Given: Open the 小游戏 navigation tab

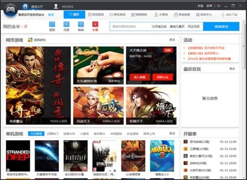Looking at the screenshot, I should pyautogui.click(x=161, y=15).
